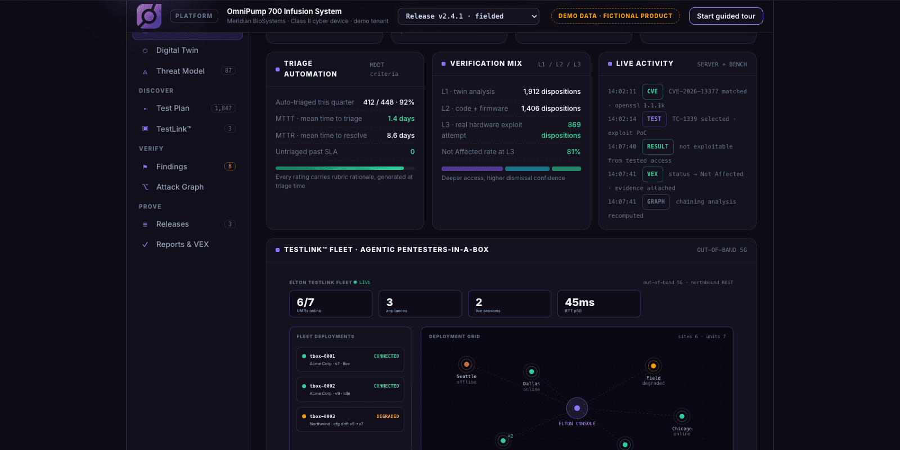Screen dimensions: 900x450
Task: Click the PLATFORM badge button
Action: pos(194,16)
